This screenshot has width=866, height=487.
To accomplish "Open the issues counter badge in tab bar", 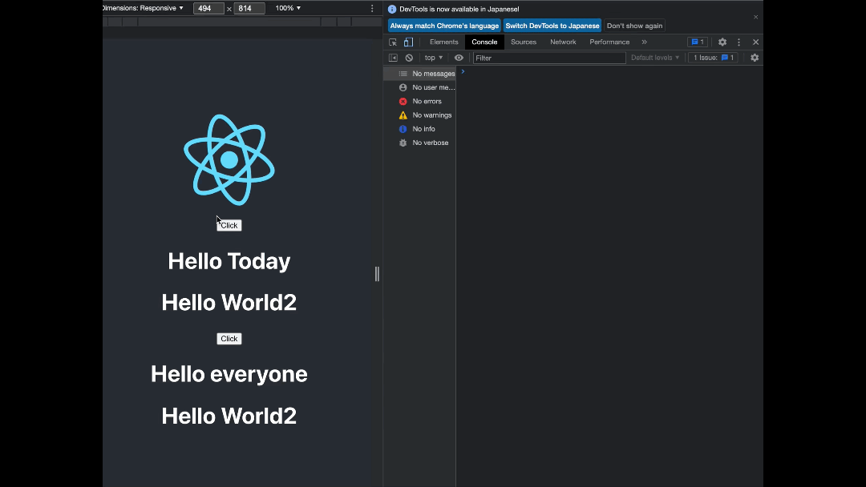I will click(698, 42).
